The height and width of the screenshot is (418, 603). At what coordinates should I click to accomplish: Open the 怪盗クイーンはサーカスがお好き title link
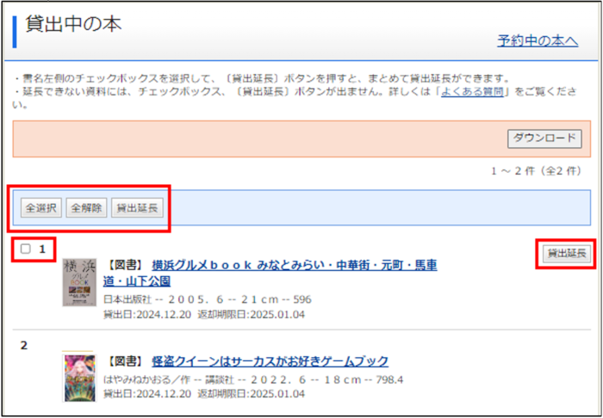[270, 361]
